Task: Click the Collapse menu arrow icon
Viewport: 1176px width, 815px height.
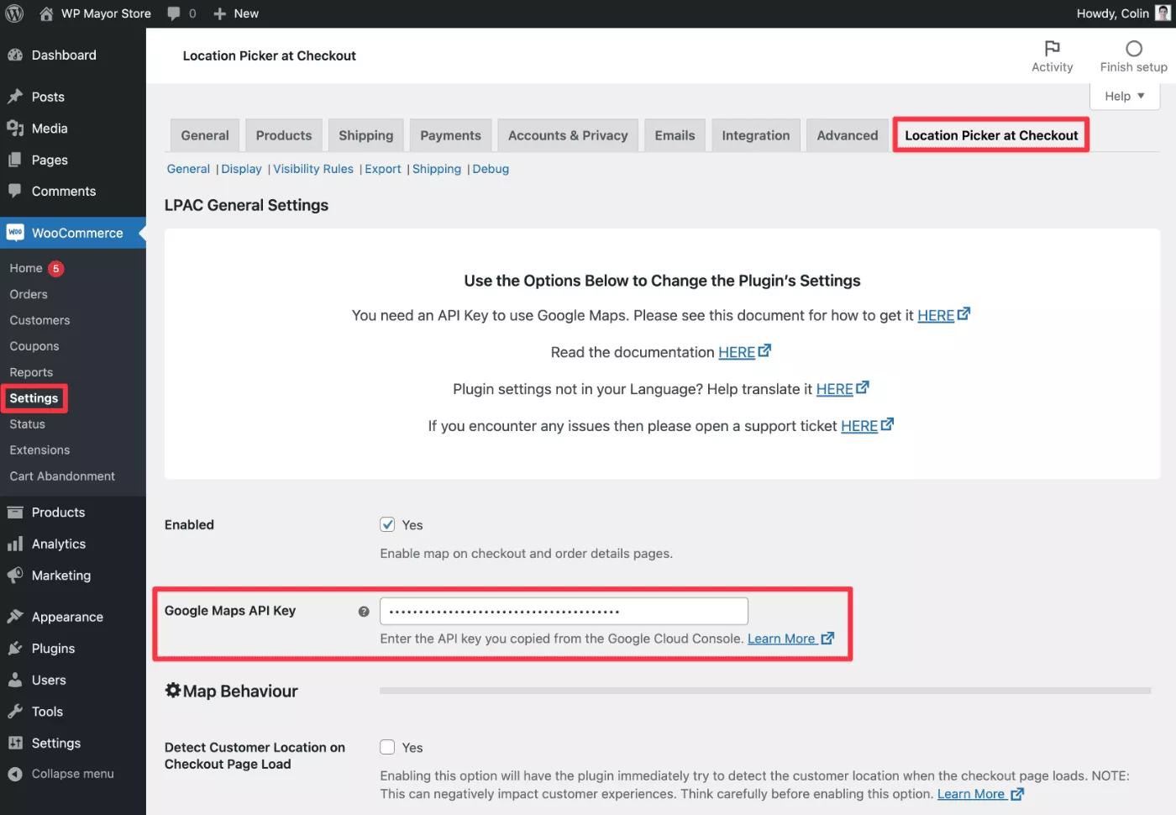Action: pos(15,774)
